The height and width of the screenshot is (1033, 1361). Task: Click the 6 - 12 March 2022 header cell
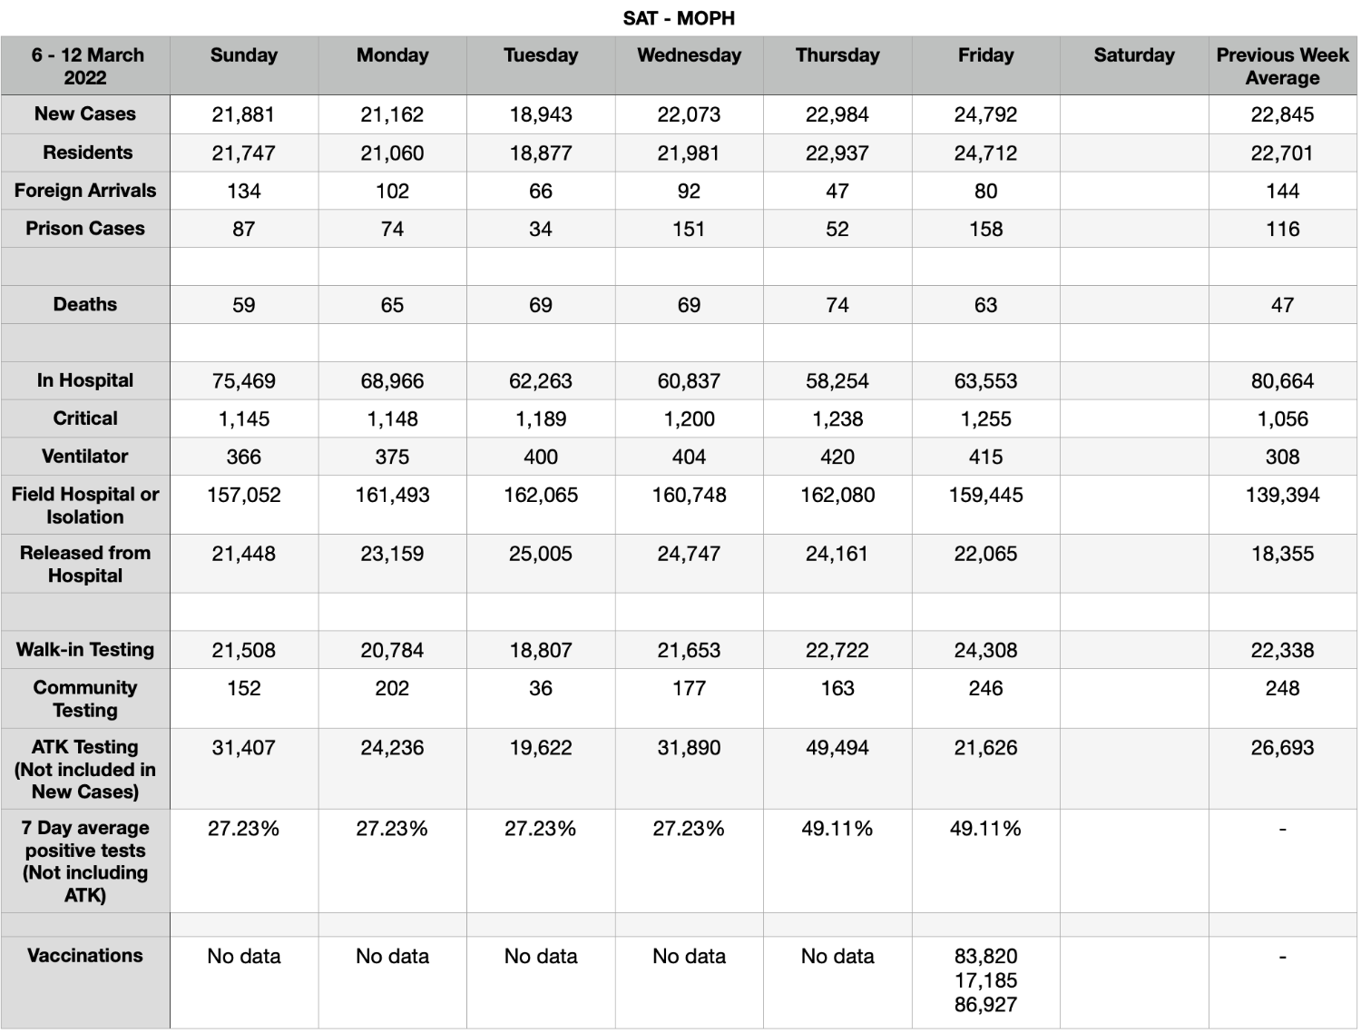(x=85, y=66)
